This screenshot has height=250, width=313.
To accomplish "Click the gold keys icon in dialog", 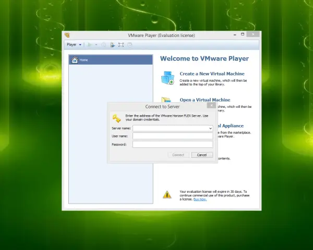I will coord(116,118).
